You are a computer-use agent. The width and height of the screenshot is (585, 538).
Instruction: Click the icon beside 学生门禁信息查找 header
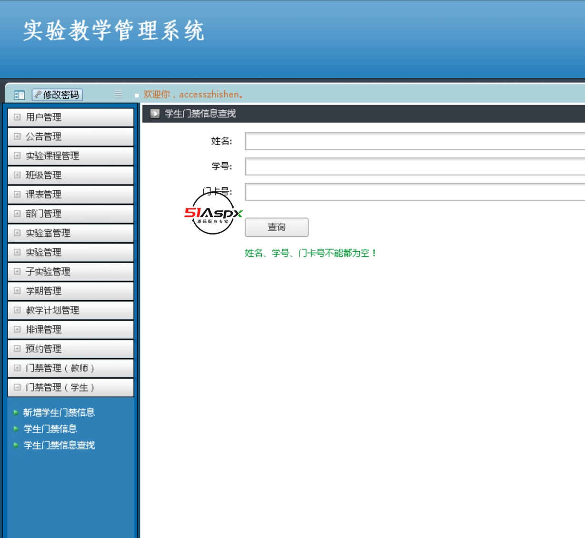tap(155, 114)
